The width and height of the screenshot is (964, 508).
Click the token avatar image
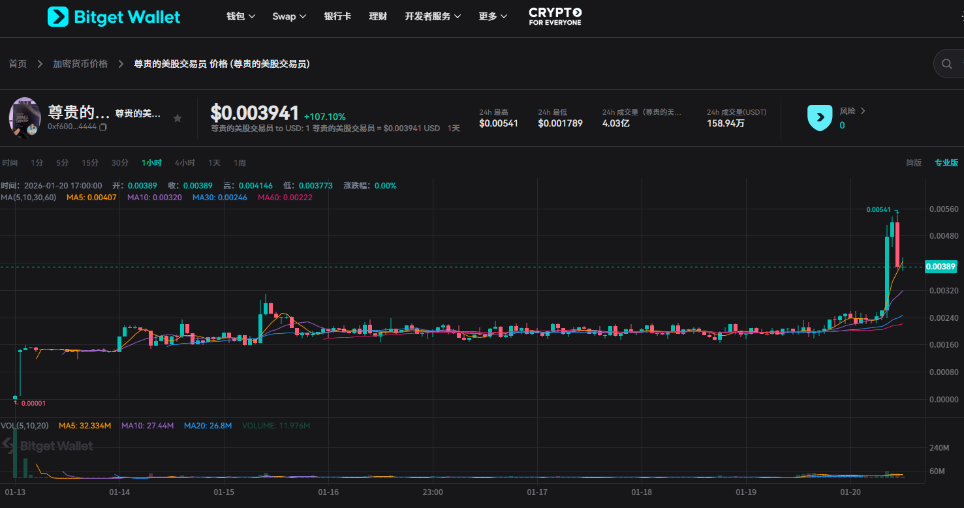(x=25, y=118)
